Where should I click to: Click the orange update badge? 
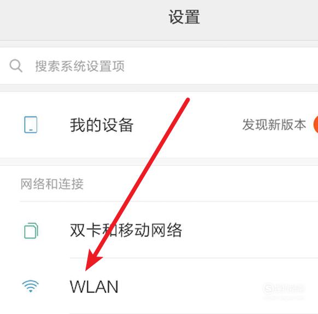(x=316, y=125)
